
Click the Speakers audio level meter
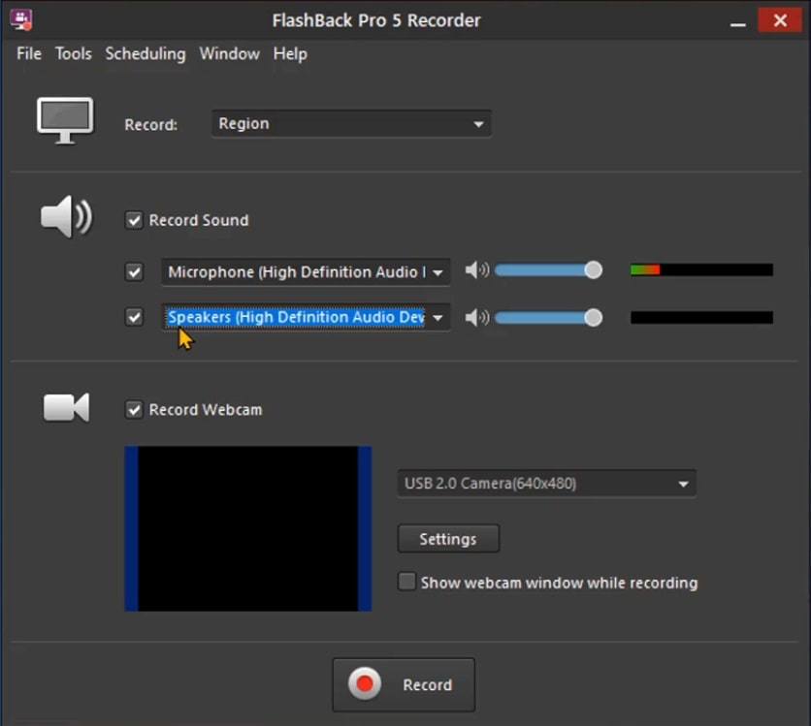coord(702,317)
